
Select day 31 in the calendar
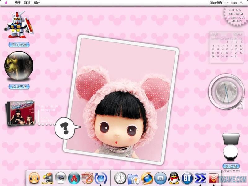click(236, 56)
